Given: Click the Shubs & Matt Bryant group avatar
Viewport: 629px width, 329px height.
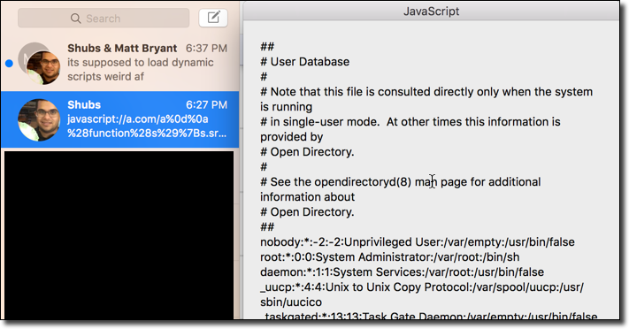Looking at the screenshot, I should point(39,63).
